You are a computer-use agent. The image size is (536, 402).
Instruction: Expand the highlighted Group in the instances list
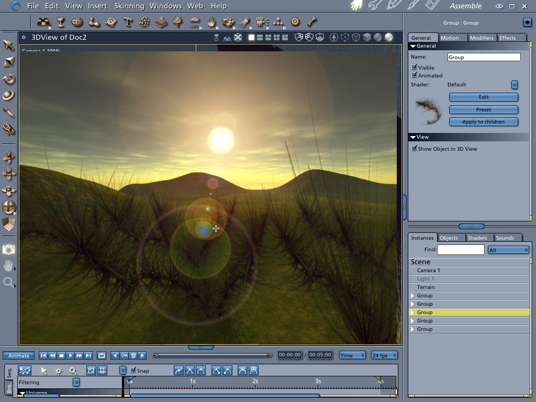click(412, 312)
